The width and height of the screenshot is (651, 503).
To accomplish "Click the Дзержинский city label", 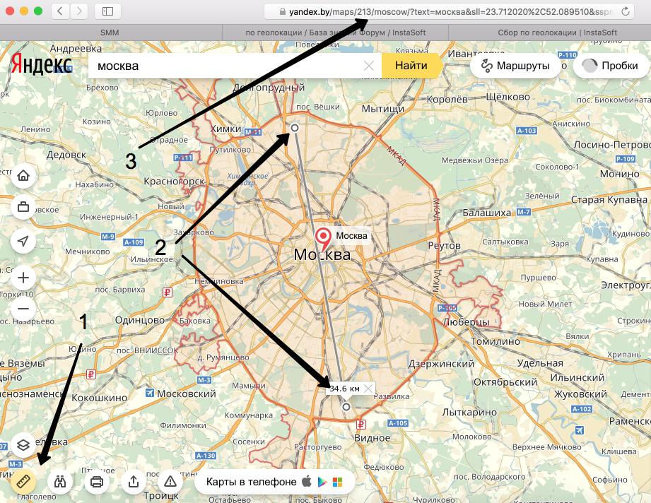I will pos(441,364).
